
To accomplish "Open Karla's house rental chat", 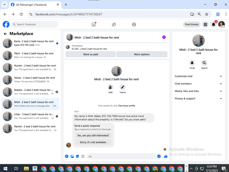I will 30,43.
